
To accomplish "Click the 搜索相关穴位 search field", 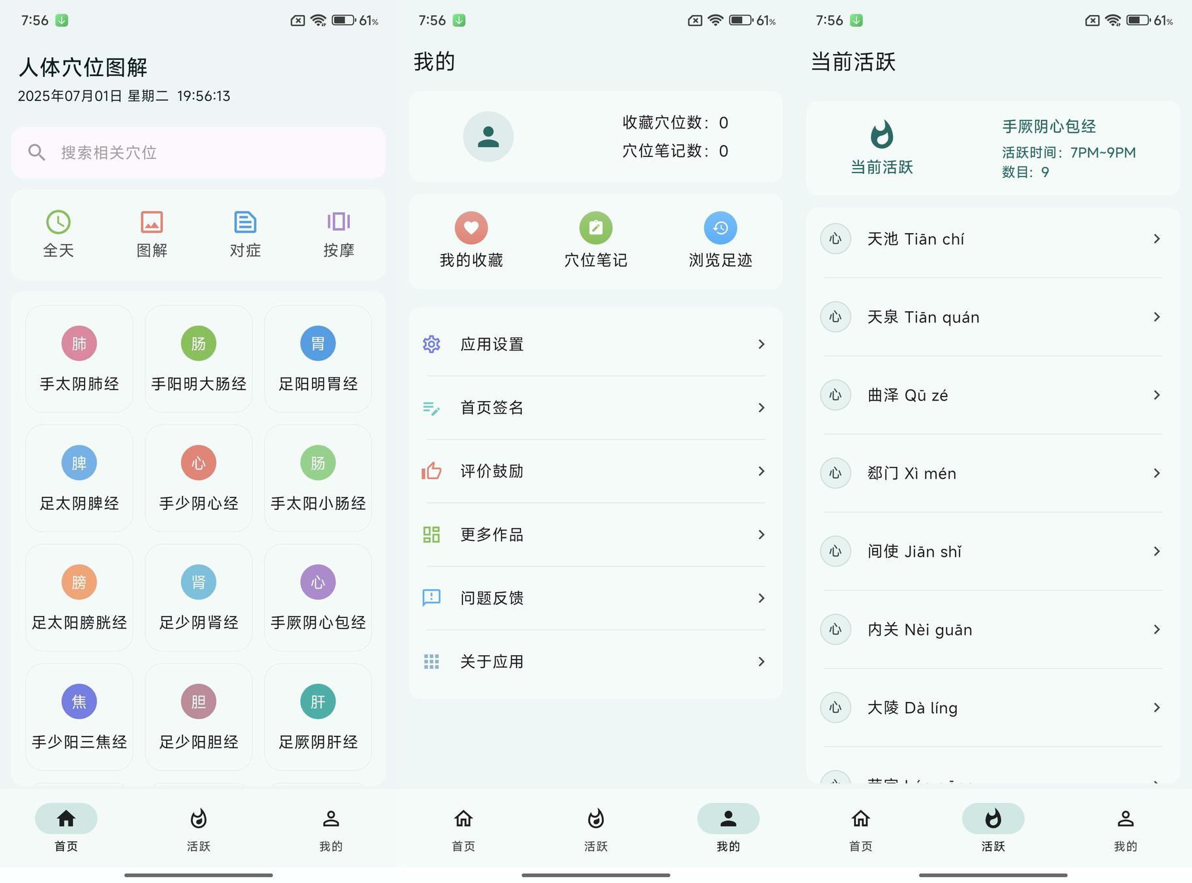I will click(x=199, y=152).
